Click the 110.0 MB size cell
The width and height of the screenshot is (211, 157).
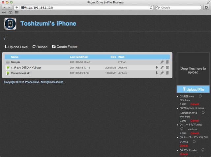coord(111,73)
